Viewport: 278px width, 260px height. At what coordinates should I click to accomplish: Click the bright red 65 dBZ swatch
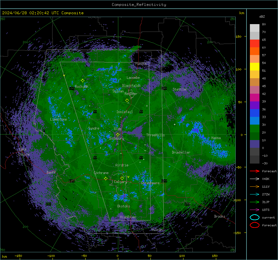(255, 44)
